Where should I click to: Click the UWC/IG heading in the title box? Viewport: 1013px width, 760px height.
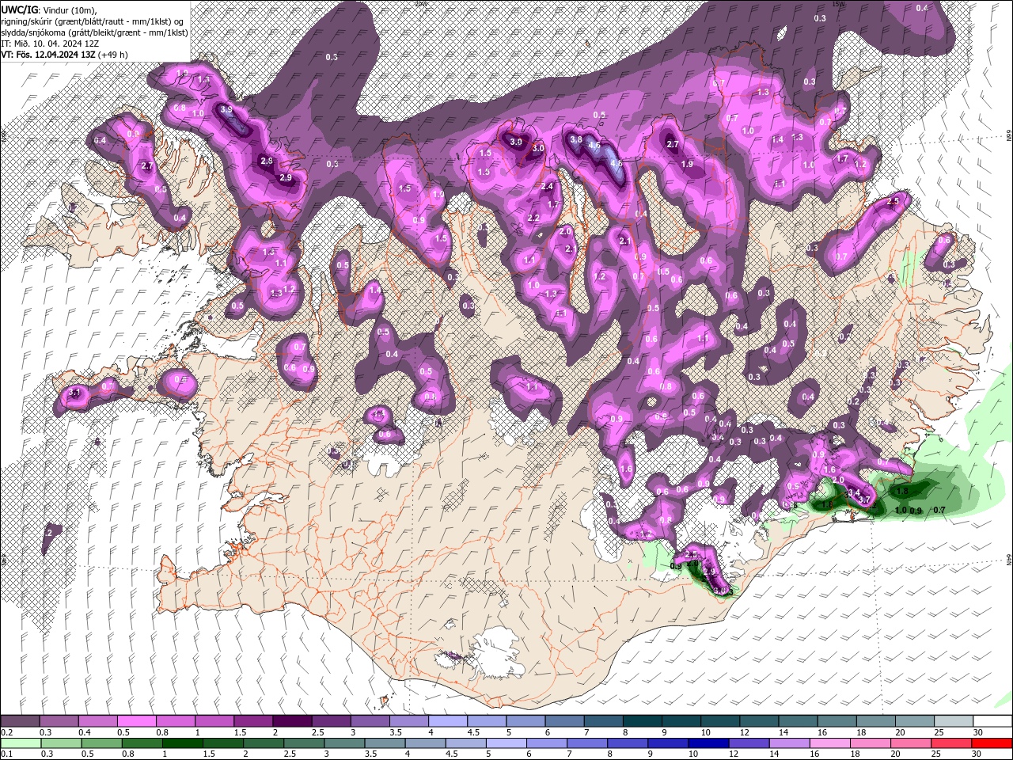(19, 9)
